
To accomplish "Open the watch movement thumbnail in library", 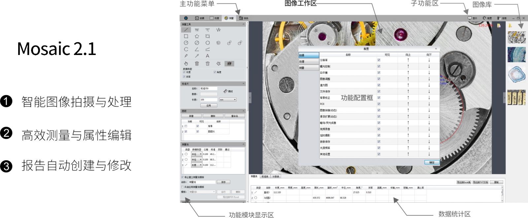I will 517,38.
